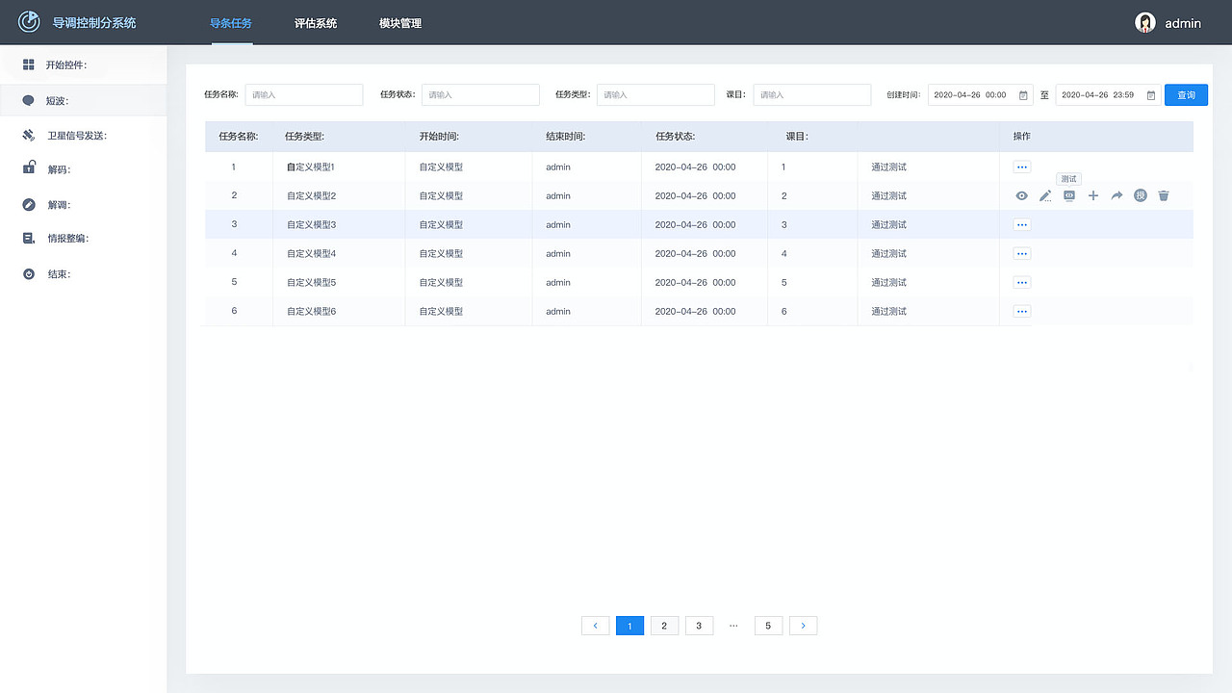Click the cell 自定义模型6
1232x693 pixels.
(311, 311)
